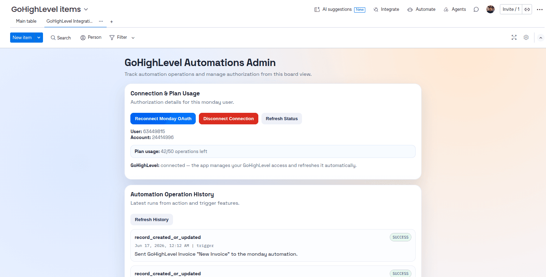This screenshot has width=546, height=277.
Task: Expand the GoHighLevel items board title dropdown
Action: click(x=86, y=9)
